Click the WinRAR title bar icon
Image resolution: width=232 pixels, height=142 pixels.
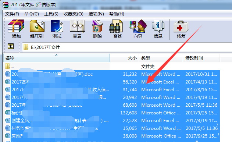coord(5,4)
